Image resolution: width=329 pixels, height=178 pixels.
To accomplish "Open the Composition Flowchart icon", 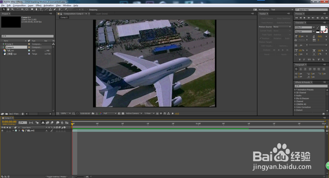I will 168,114.
